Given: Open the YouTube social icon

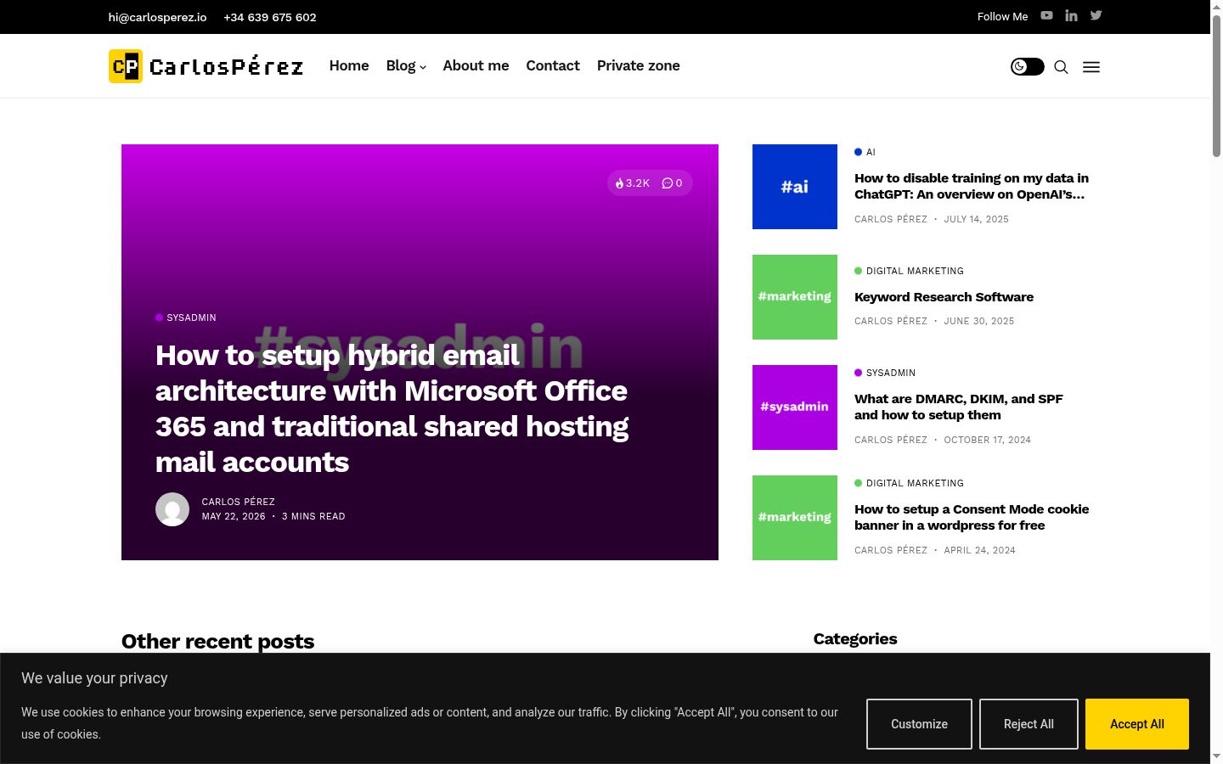Looking at the screenshot, I should 1046,15.
